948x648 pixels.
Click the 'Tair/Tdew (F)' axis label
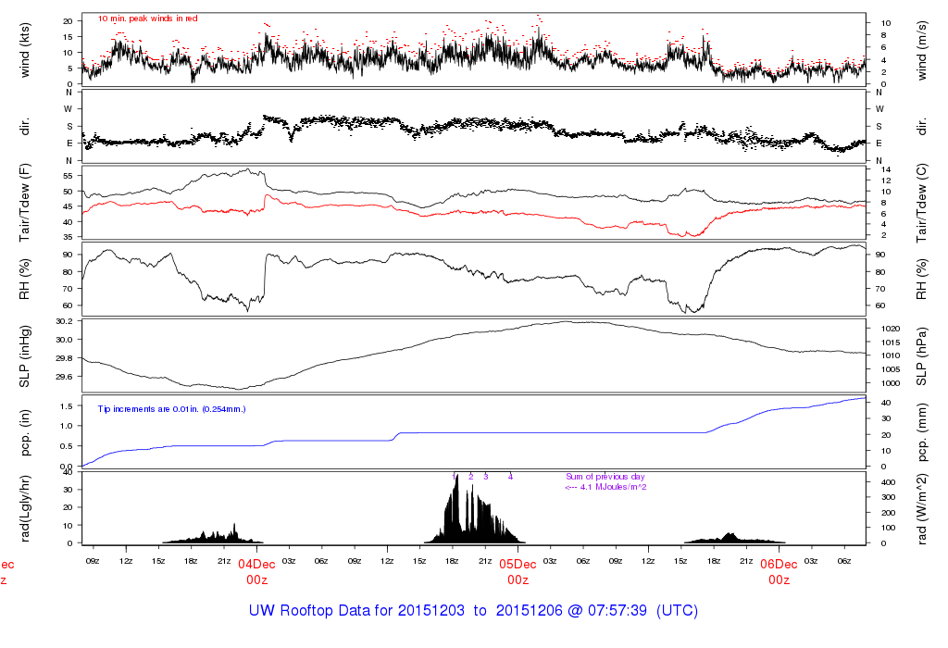coord(25,204)
